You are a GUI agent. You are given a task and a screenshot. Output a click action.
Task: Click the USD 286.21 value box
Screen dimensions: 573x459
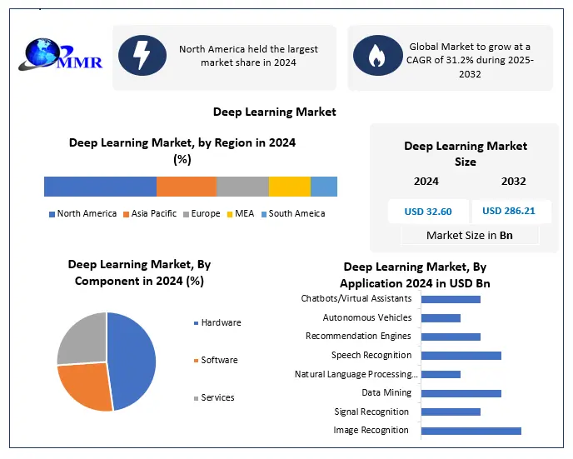508,211
